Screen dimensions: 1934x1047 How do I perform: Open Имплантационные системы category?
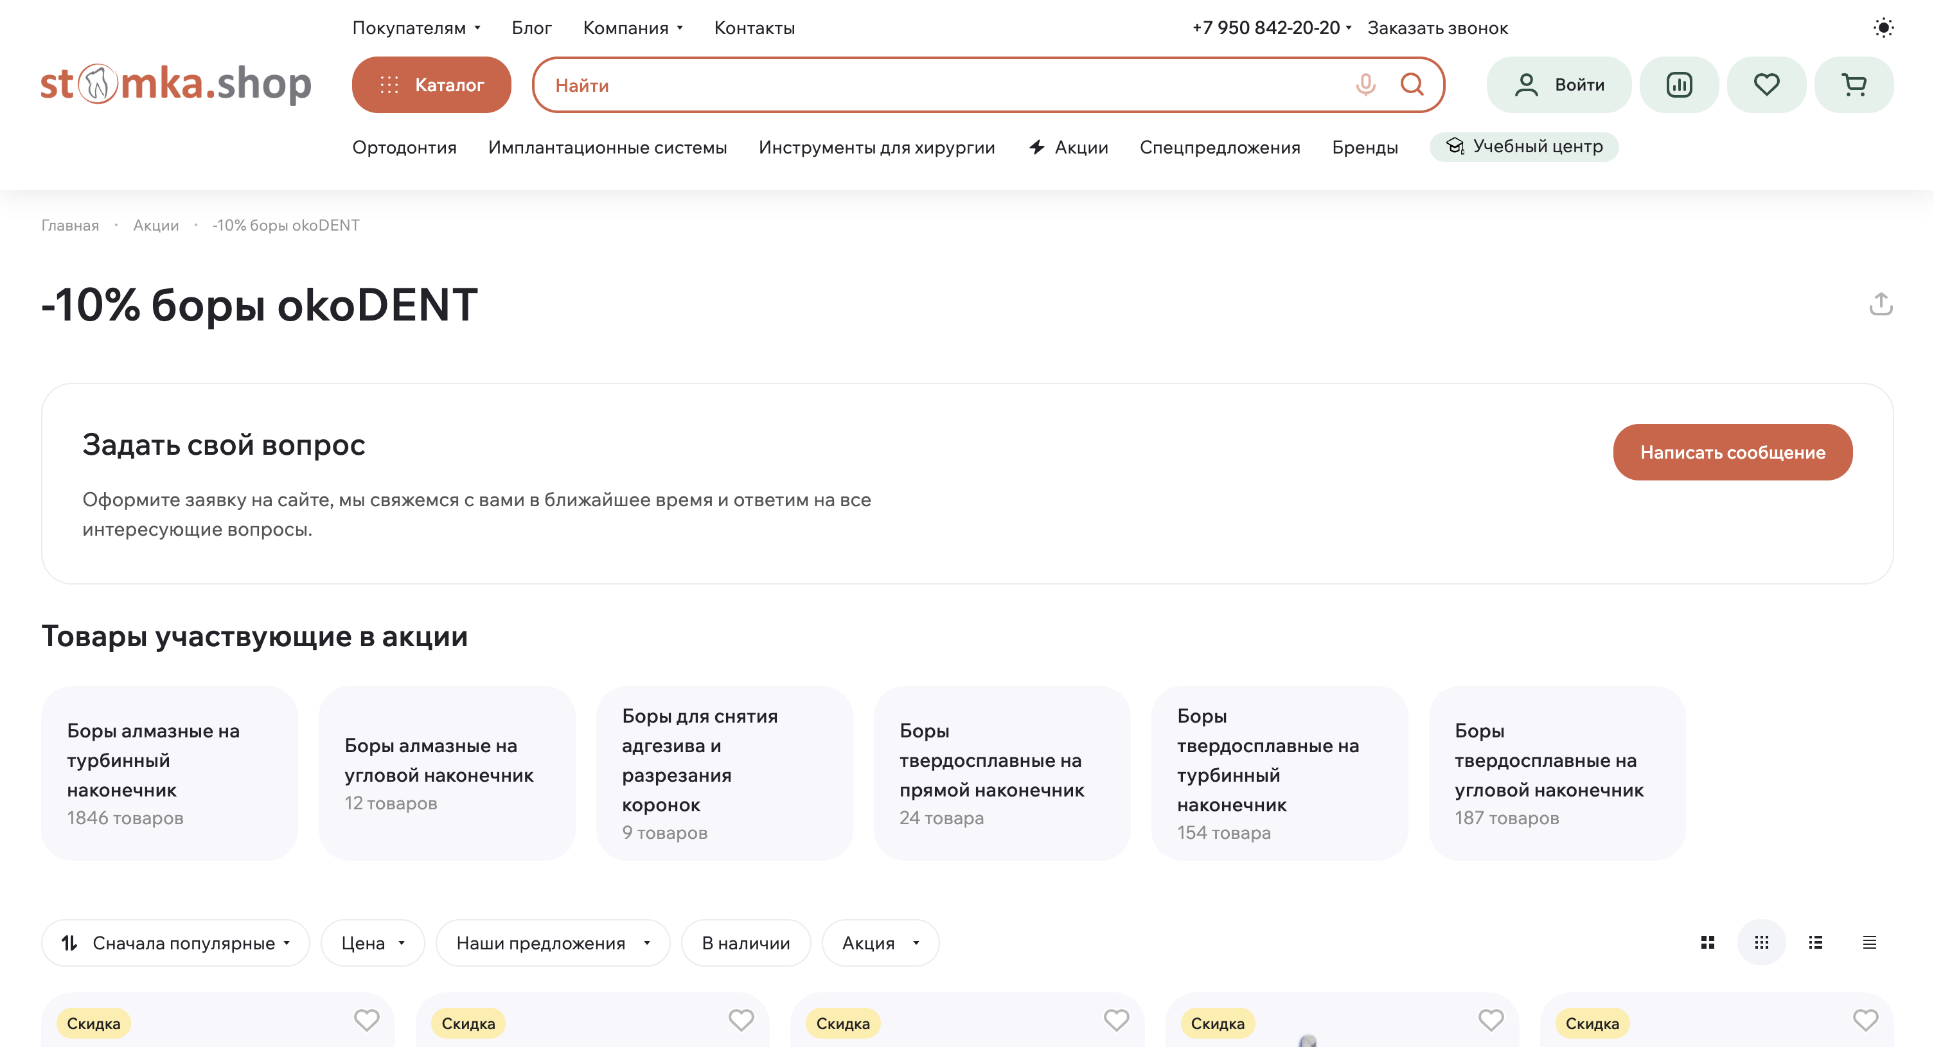pos(607,147)
